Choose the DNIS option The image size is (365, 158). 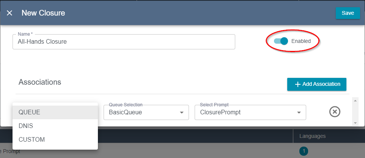[55, 126]
